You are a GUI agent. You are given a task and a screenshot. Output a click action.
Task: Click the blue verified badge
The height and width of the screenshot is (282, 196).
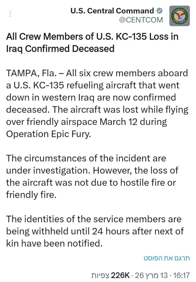[159, 11]
